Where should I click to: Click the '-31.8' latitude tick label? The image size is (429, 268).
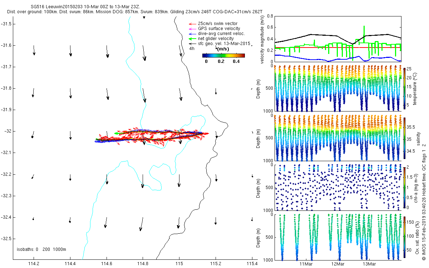(6, 88)
